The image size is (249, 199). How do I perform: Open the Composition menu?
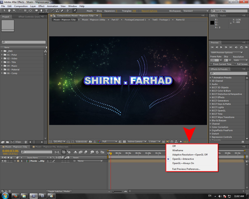21,6
